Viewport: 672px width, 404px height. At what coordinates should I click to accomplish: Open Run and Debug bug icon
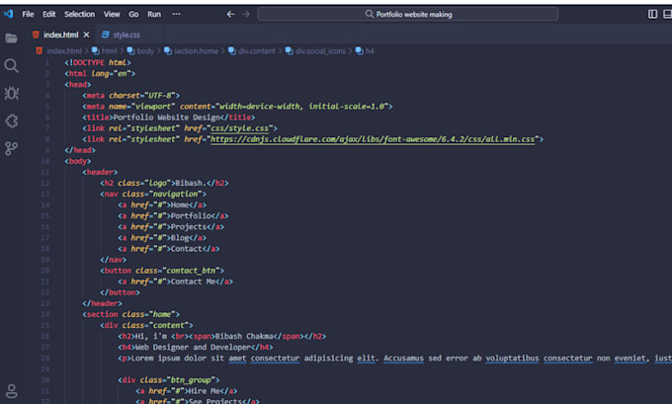point(12,94)
